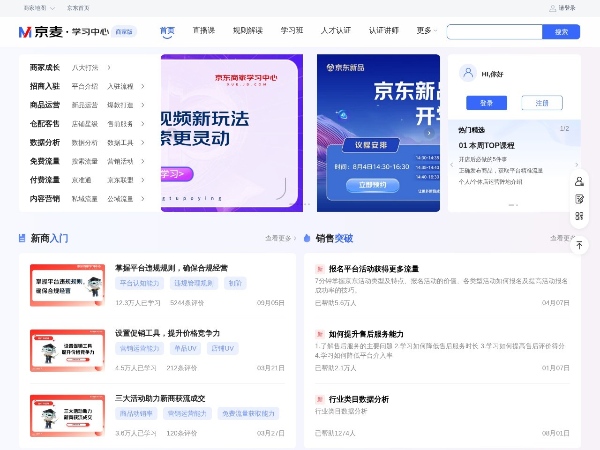Open the 人才认证 tab
The height and width of the screenshot is (450, 600).
click(336, 30)
